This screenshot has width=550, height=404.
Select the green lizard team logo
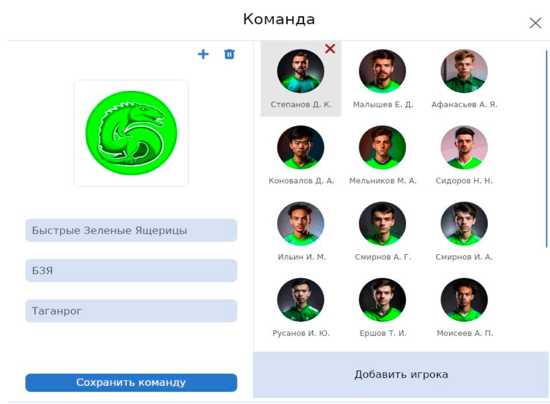(x=131, y=133)
